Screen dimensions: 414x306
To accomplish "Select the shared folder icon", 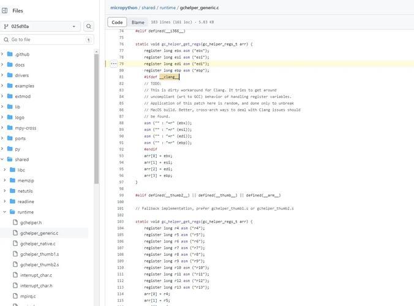I will coord(10,159).
